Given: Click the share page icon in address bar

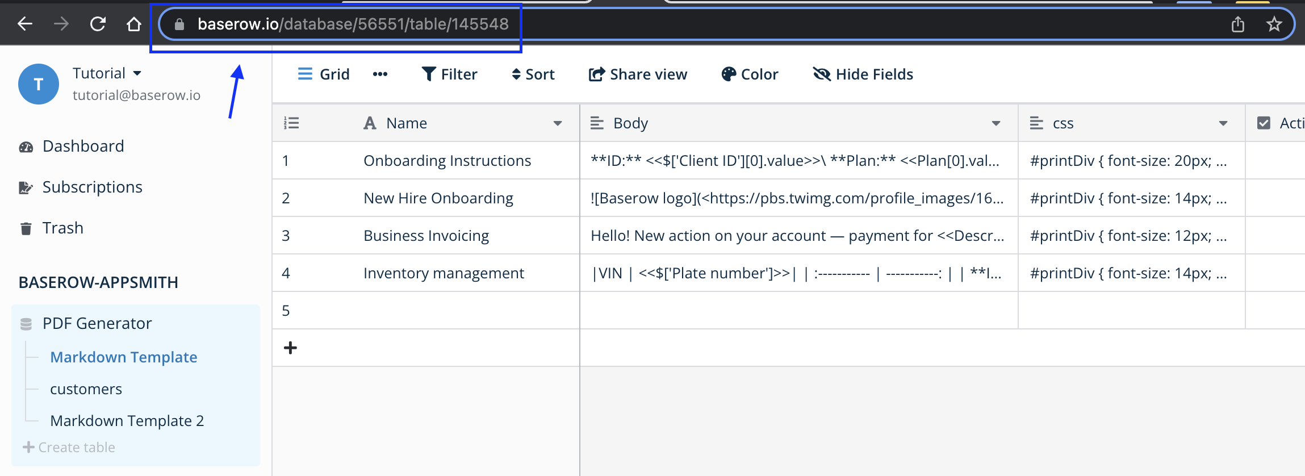Looking at the screenshot, I should [1238, 24].
